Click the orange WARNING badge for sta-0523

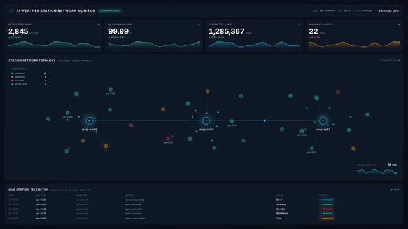[x=327, y=218]
